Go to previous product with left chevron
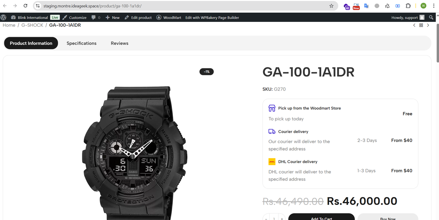Viewport: 439px width, 220px height. point(414,25)
